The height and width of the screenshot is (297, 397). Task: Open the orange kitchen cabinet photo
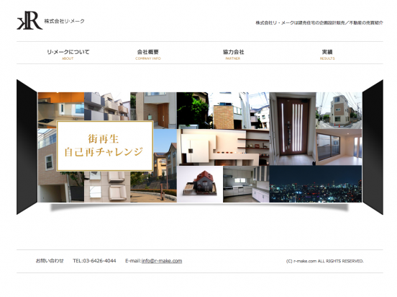[61, 107]
